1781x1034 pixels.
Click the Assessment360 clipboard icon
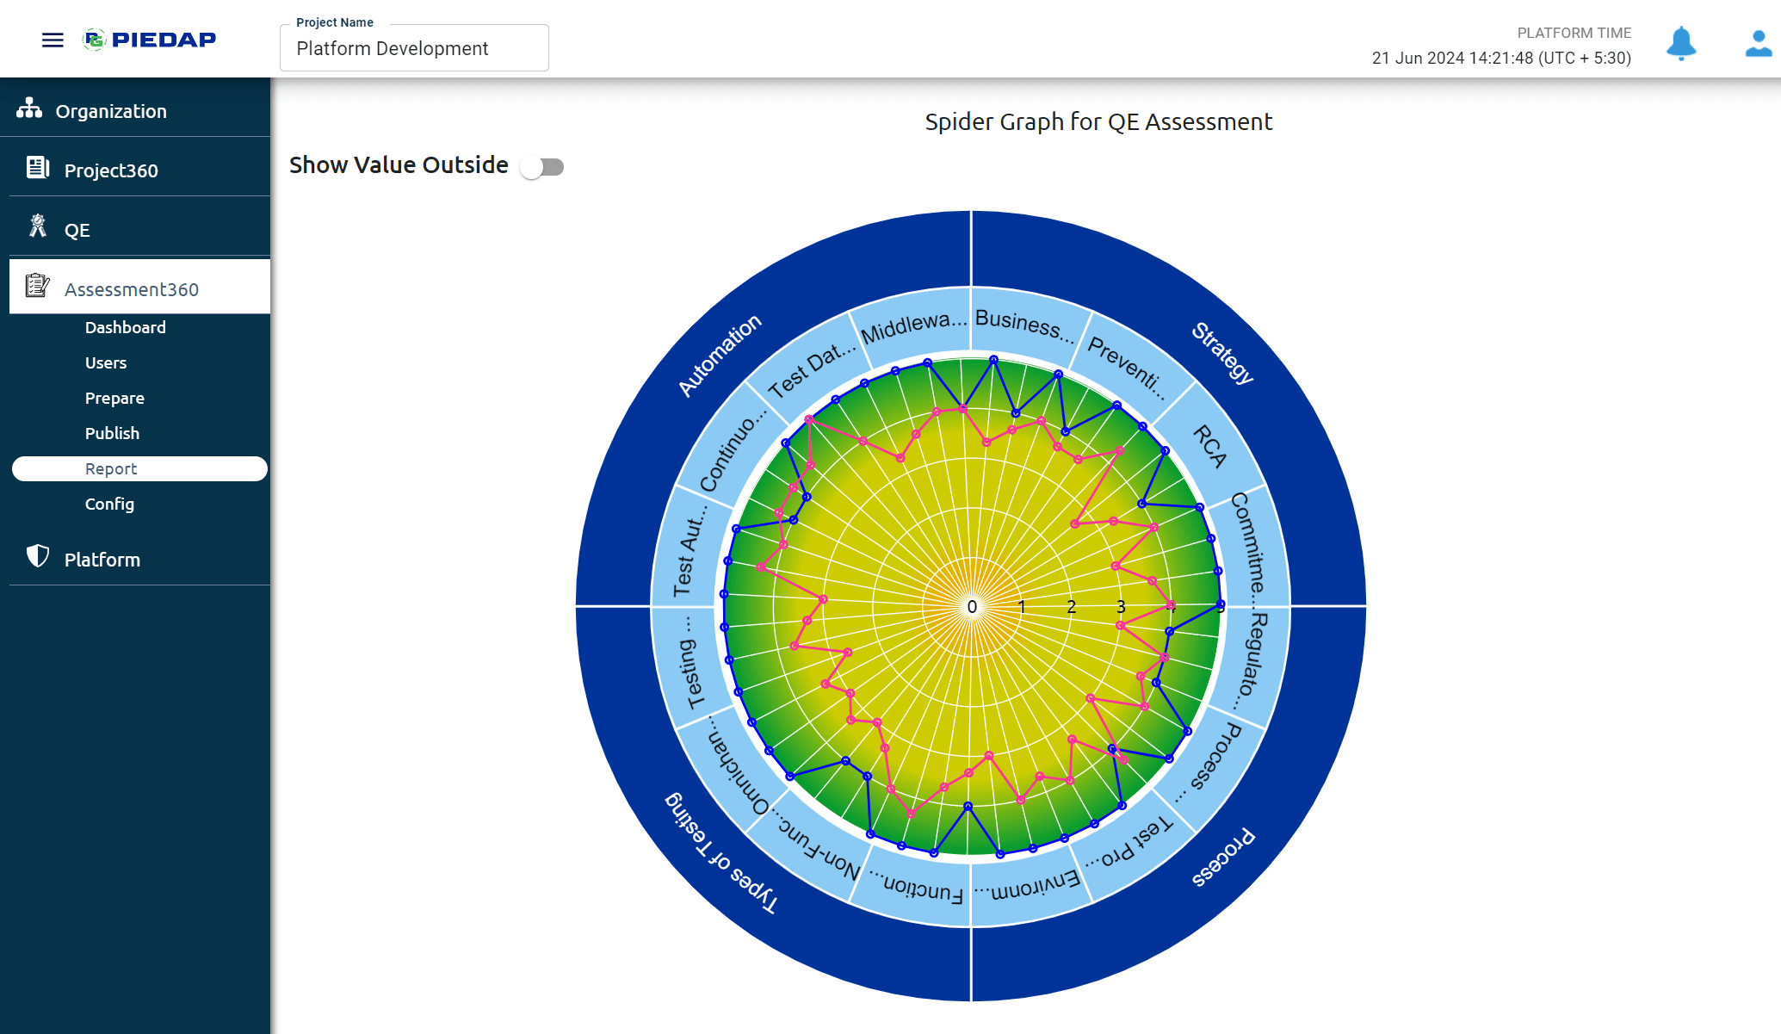click(37, 286)
